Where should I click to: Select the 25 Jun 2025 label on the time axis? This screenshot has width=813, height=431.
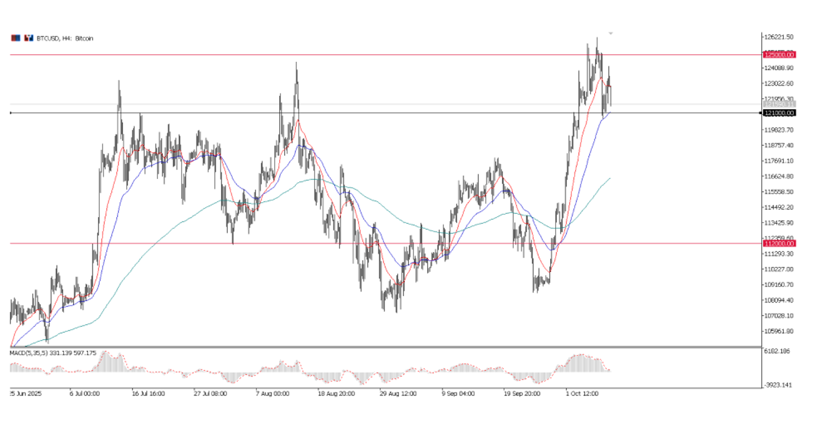[x=25, y=394]
